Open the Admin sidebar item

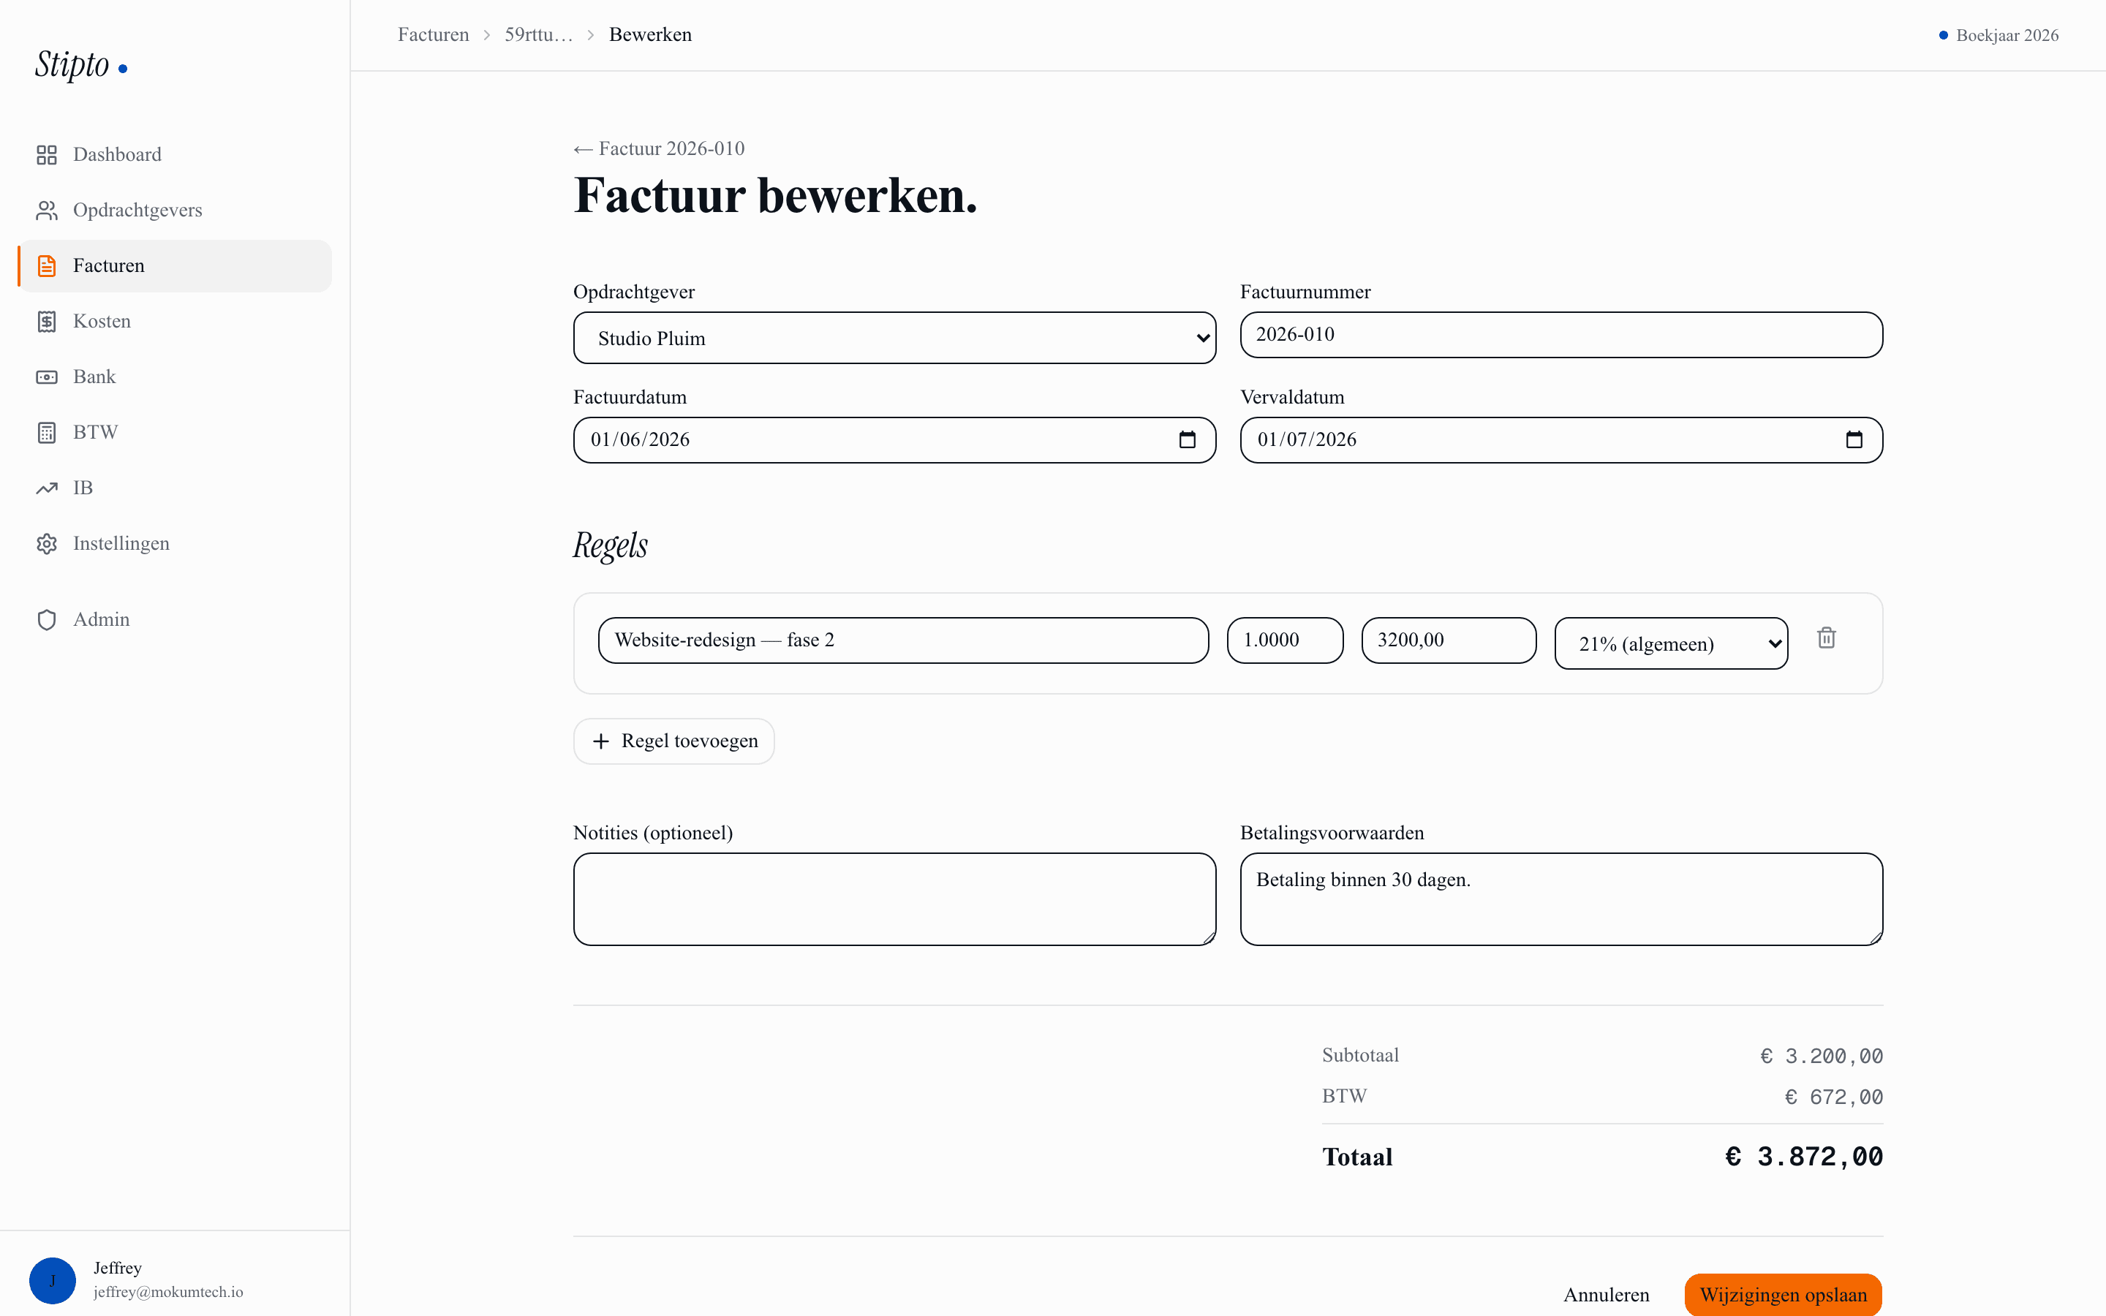coord(175,620)
